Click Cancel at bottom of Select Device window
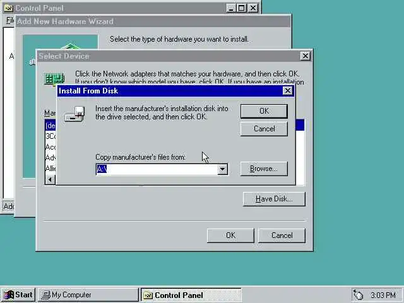This screenshot has height=303, width=404. click(282, 235)
